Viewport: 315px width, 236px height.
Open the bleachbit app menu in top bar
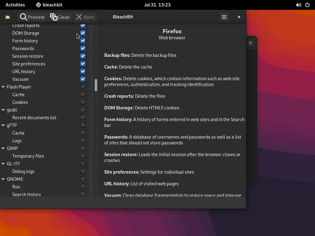click(49, 5)
